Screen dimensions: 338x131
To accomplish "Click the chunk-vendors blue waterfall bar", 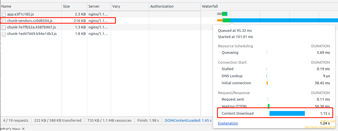I will (284, 20).
